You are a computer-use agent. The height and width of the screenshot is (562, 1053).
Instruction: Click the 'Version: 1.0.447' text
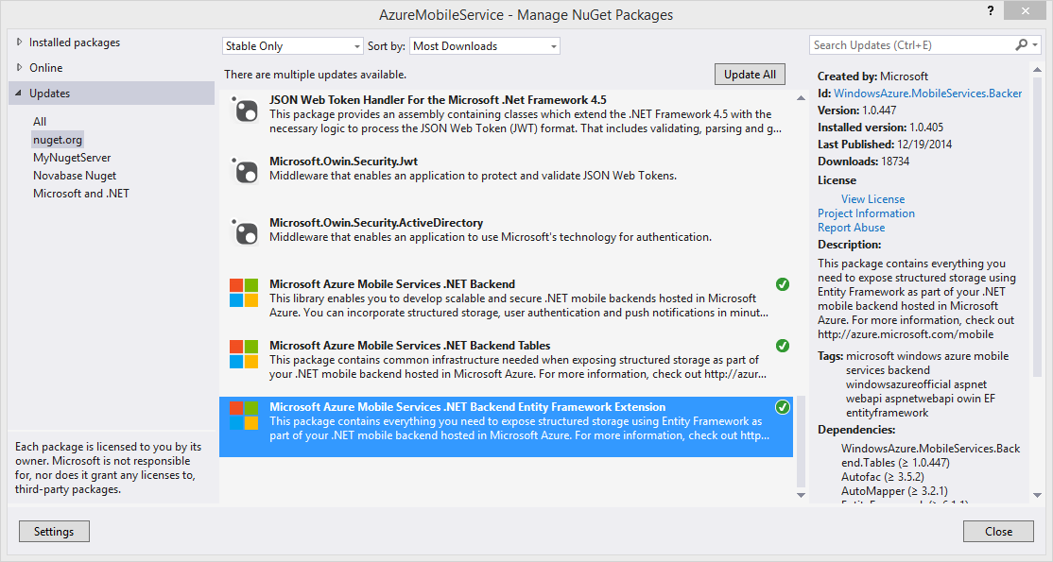click(856, 111)
